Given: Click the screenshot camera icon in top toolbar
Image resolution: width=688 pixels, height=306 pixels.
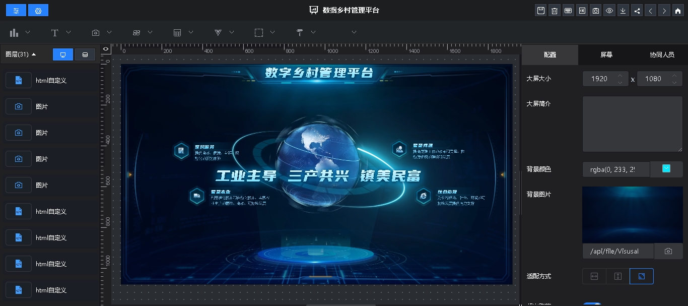Looking at the screenshot, I should click(596, 11).
